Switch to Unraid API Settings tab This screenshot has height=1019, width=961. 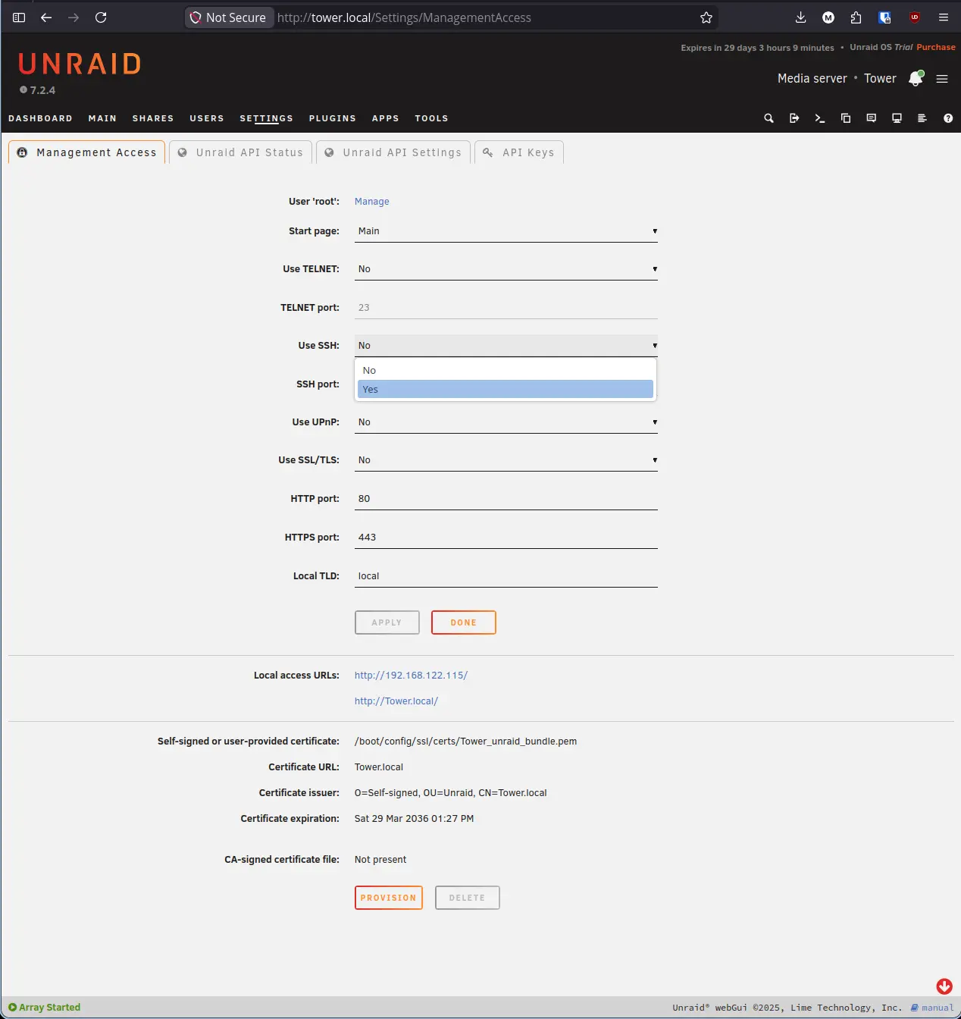[x=393, y=152]
